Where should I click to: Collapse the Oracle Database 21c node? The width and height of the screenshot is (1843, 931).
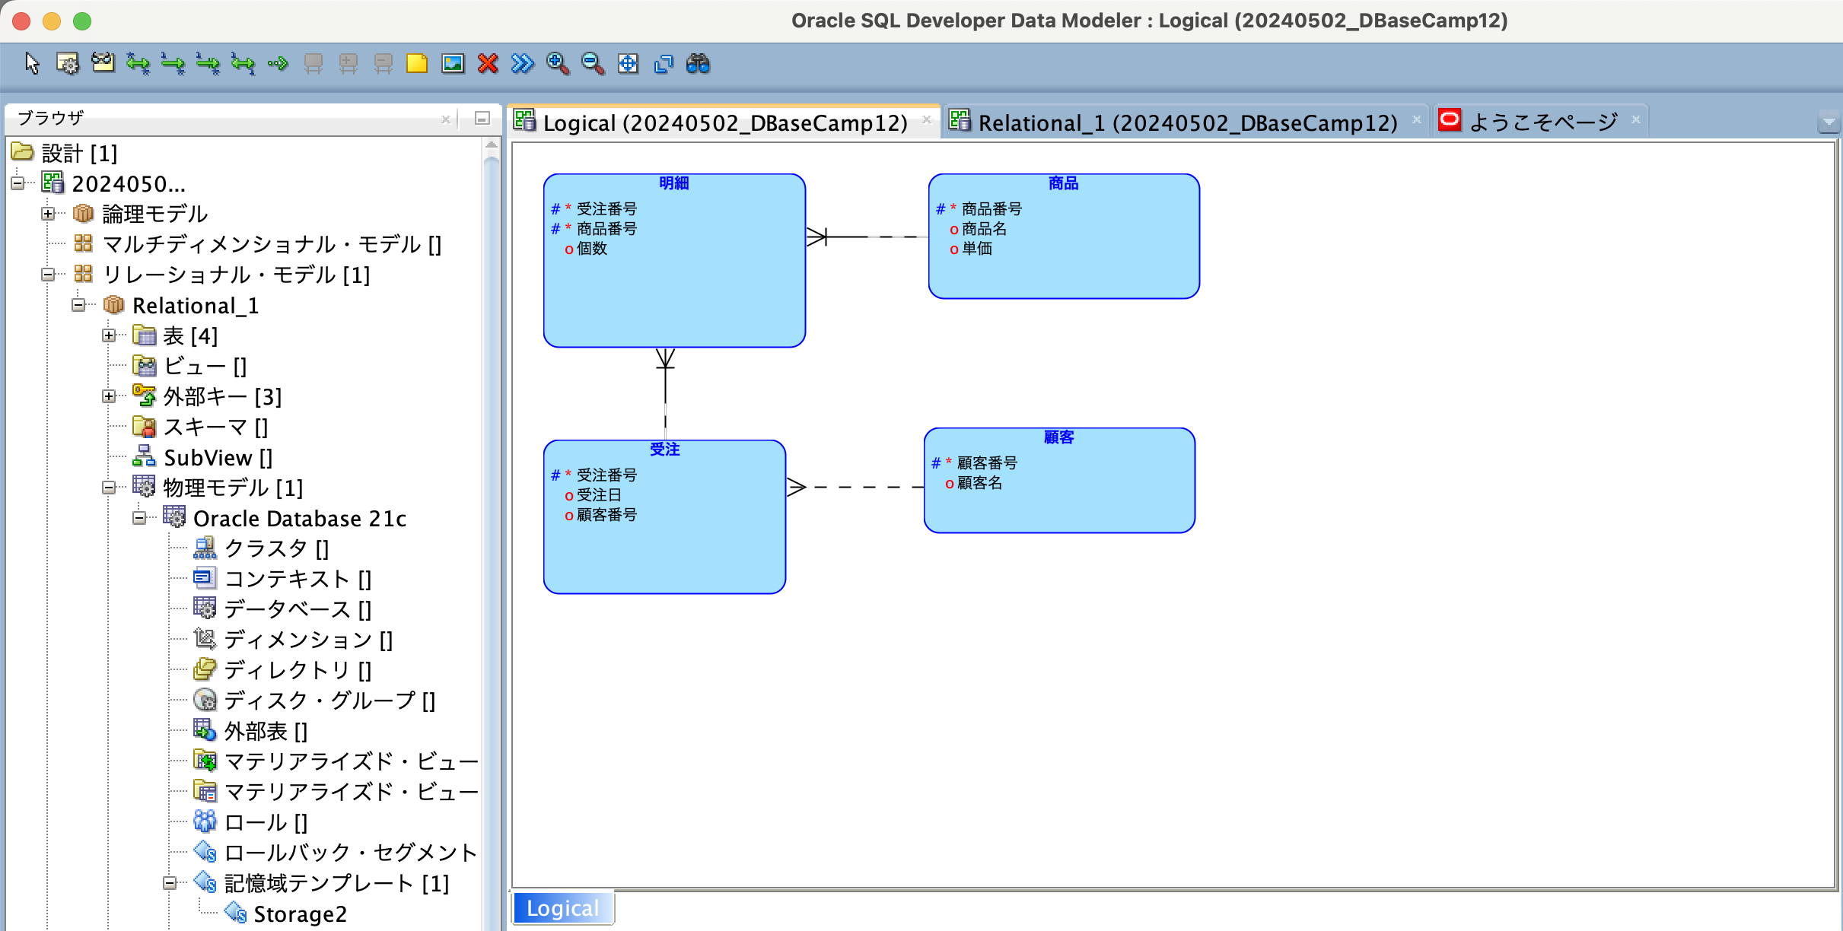click(139, 518)
